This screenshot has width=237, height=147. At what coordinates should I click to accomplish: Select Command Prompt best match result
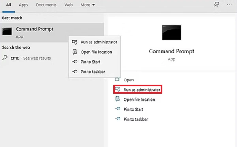coord(52,32)
